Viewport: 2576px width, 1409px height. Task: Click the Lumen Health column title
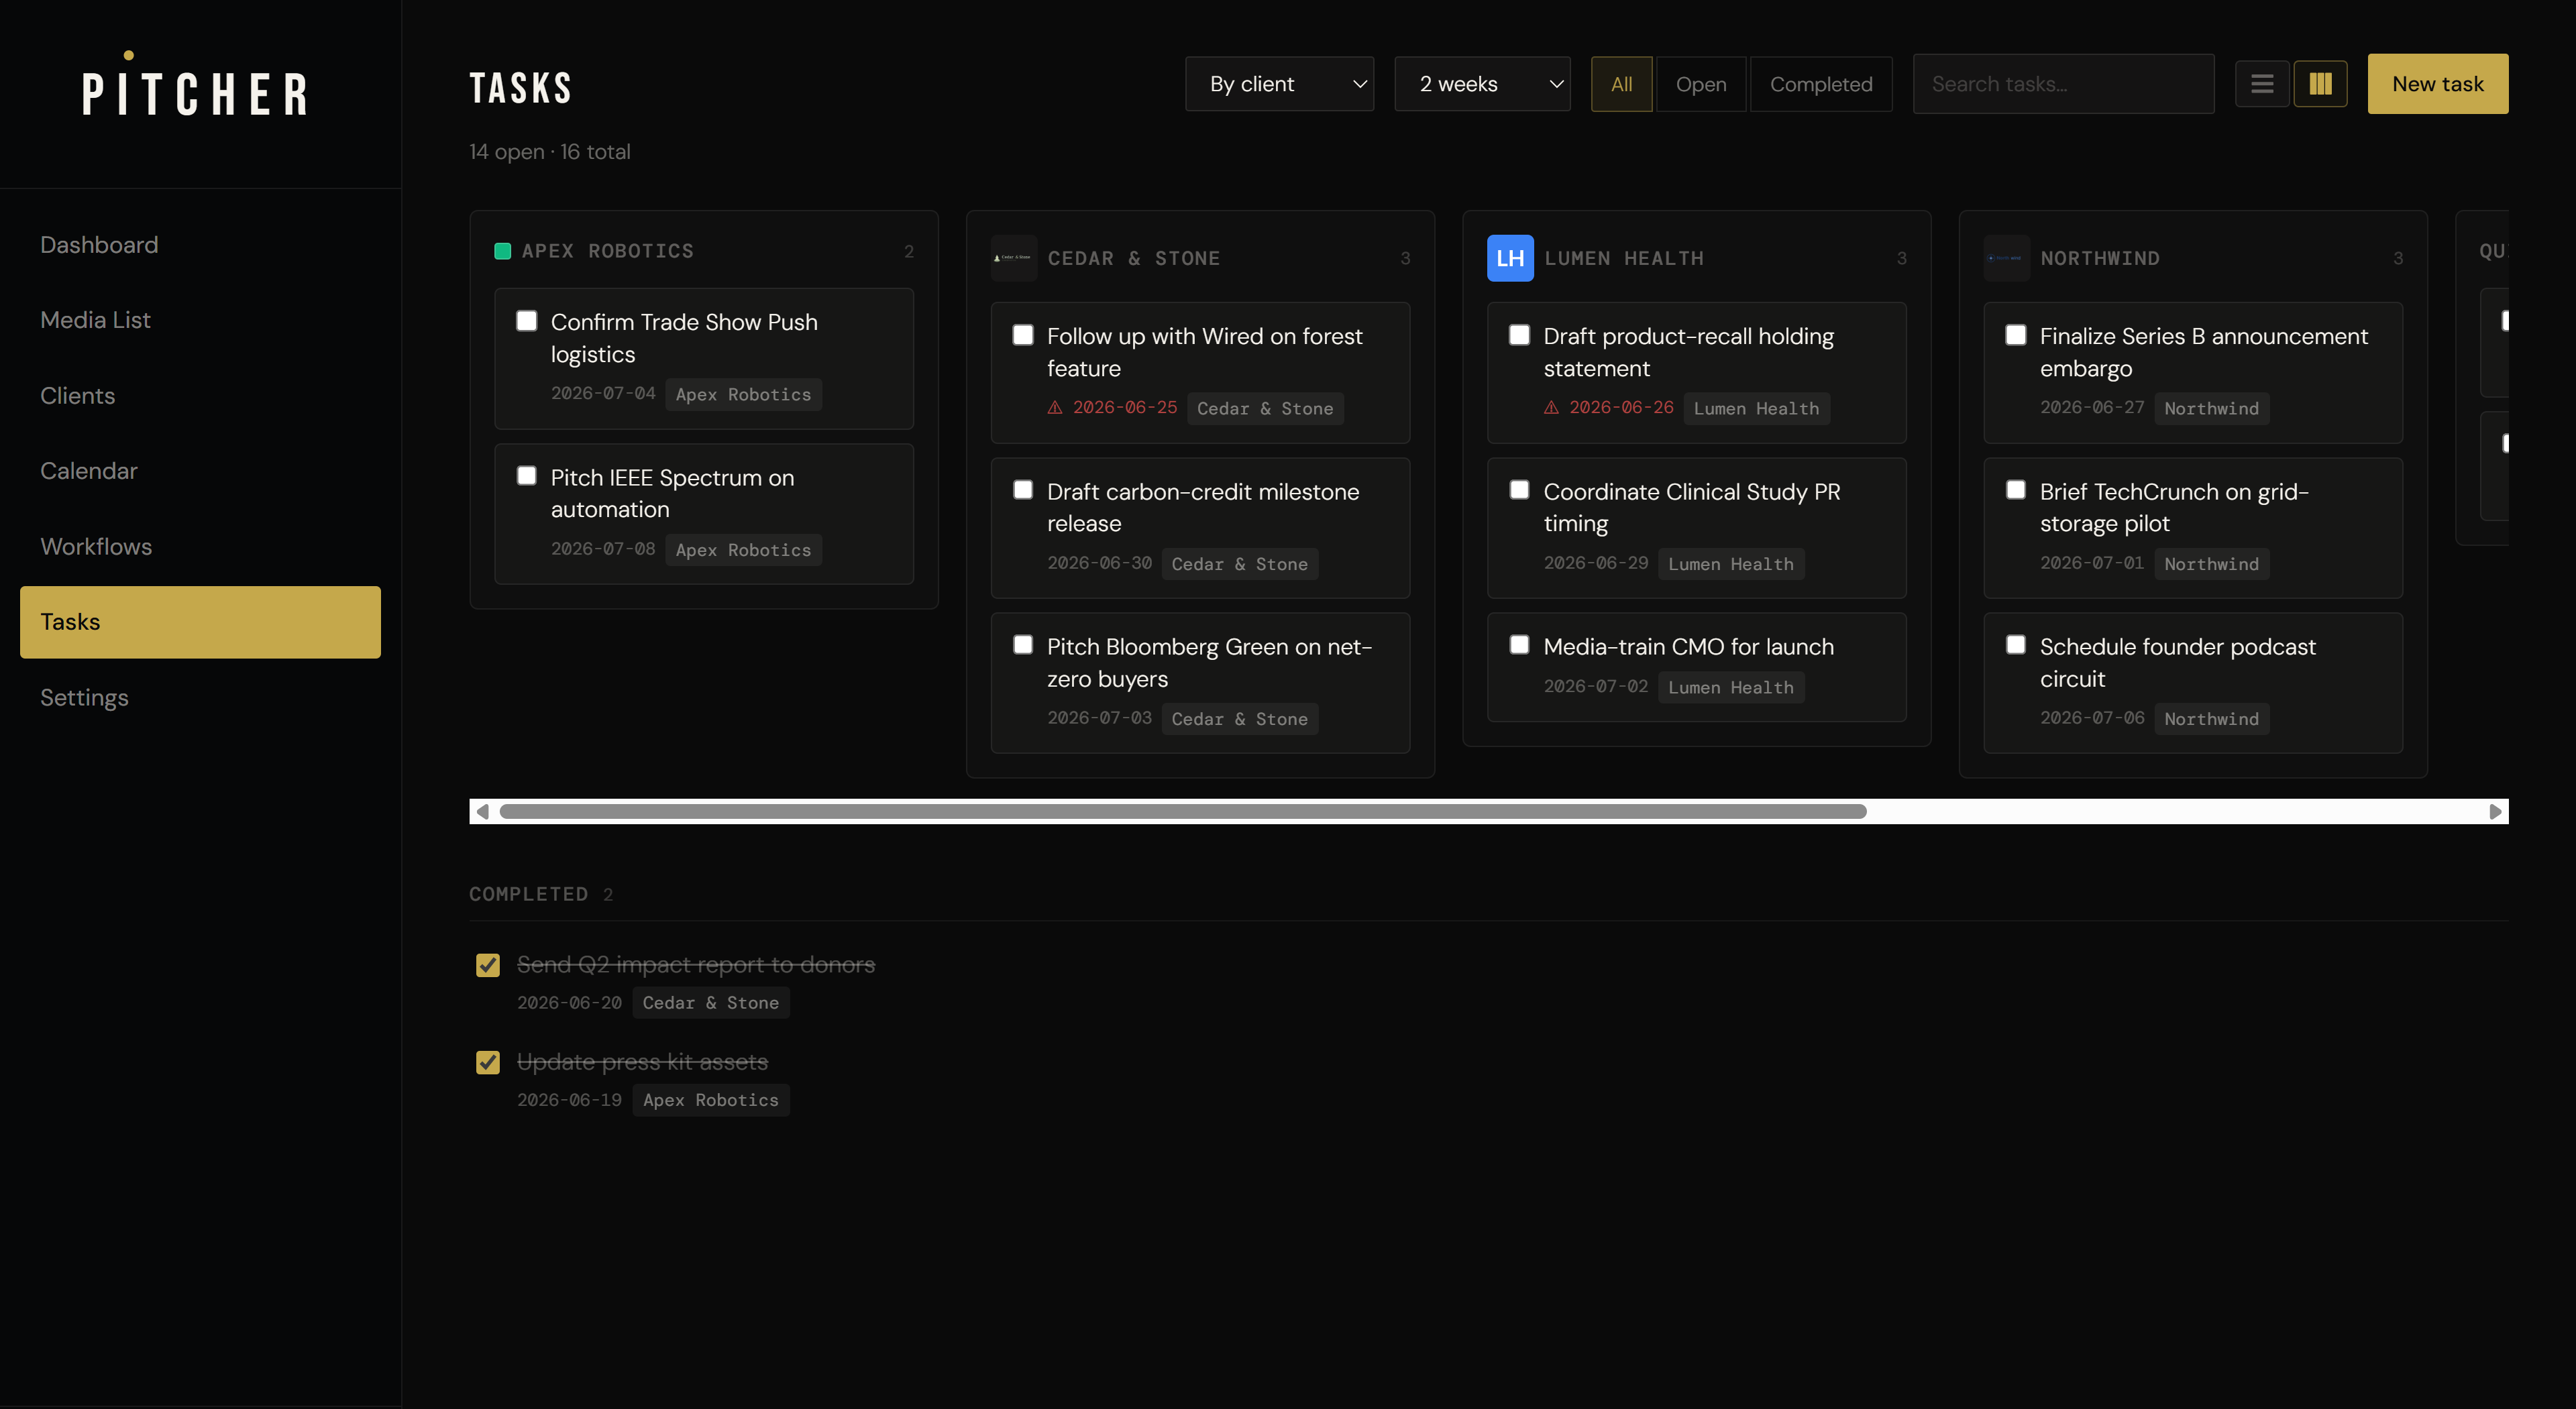(x=1623, y=258)
